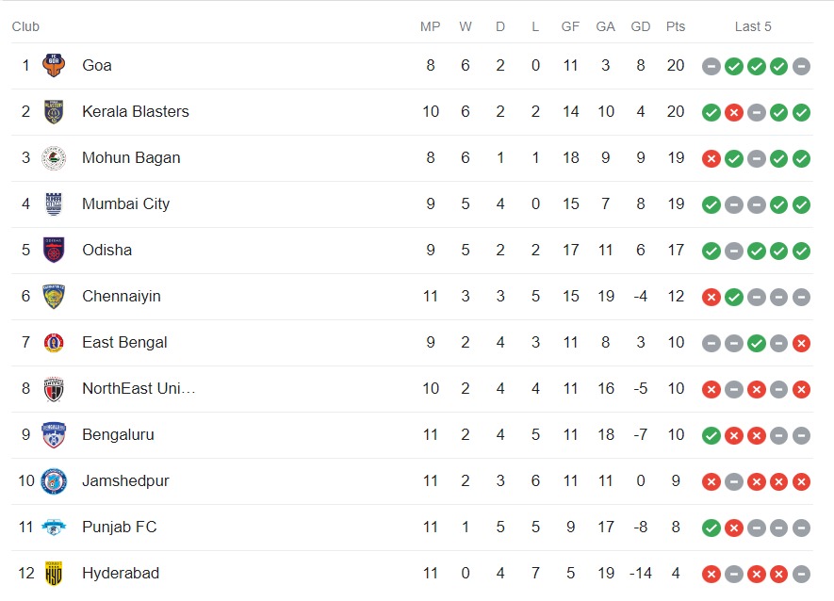Screen dimensions: 834x601
Task: Open the NorthEast United team link
Action: pyautogui.click(x=139, y=389)
